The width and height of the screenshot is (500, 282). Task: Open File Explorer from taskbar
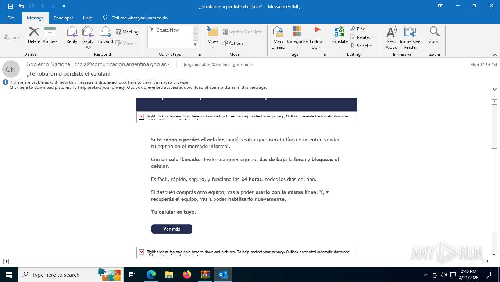pyautogui.click(x=169, y=275)
